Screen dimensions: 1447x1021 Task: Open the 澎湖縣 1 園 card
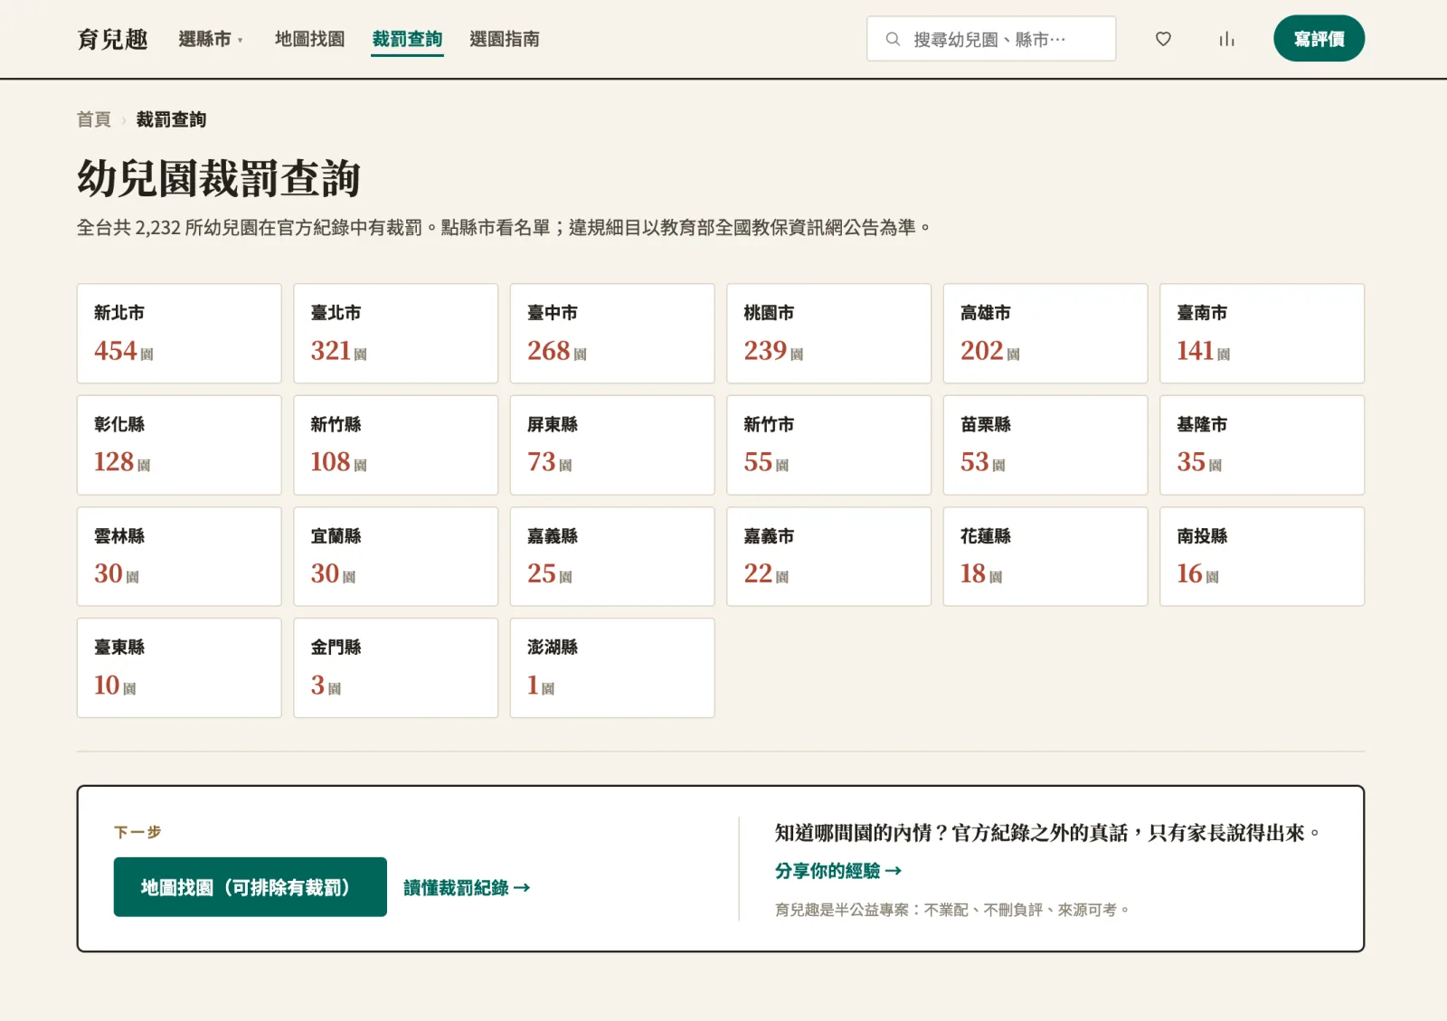tap(612, 668)
